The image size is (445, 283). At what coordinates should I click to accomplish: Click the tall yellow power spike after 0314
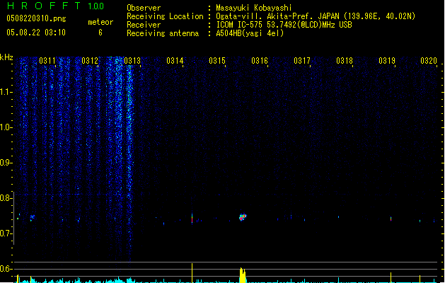pos(192,273)
